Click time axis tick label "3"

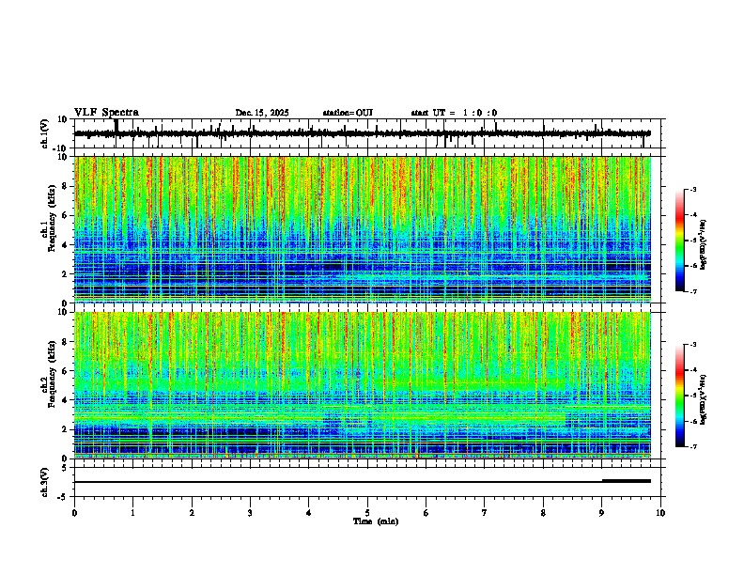[x=250, y=513]
